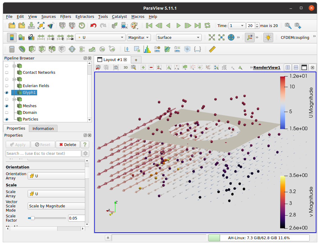Click the Reset Session icon
Screen dimensions: 320x245
pos(82,26)
